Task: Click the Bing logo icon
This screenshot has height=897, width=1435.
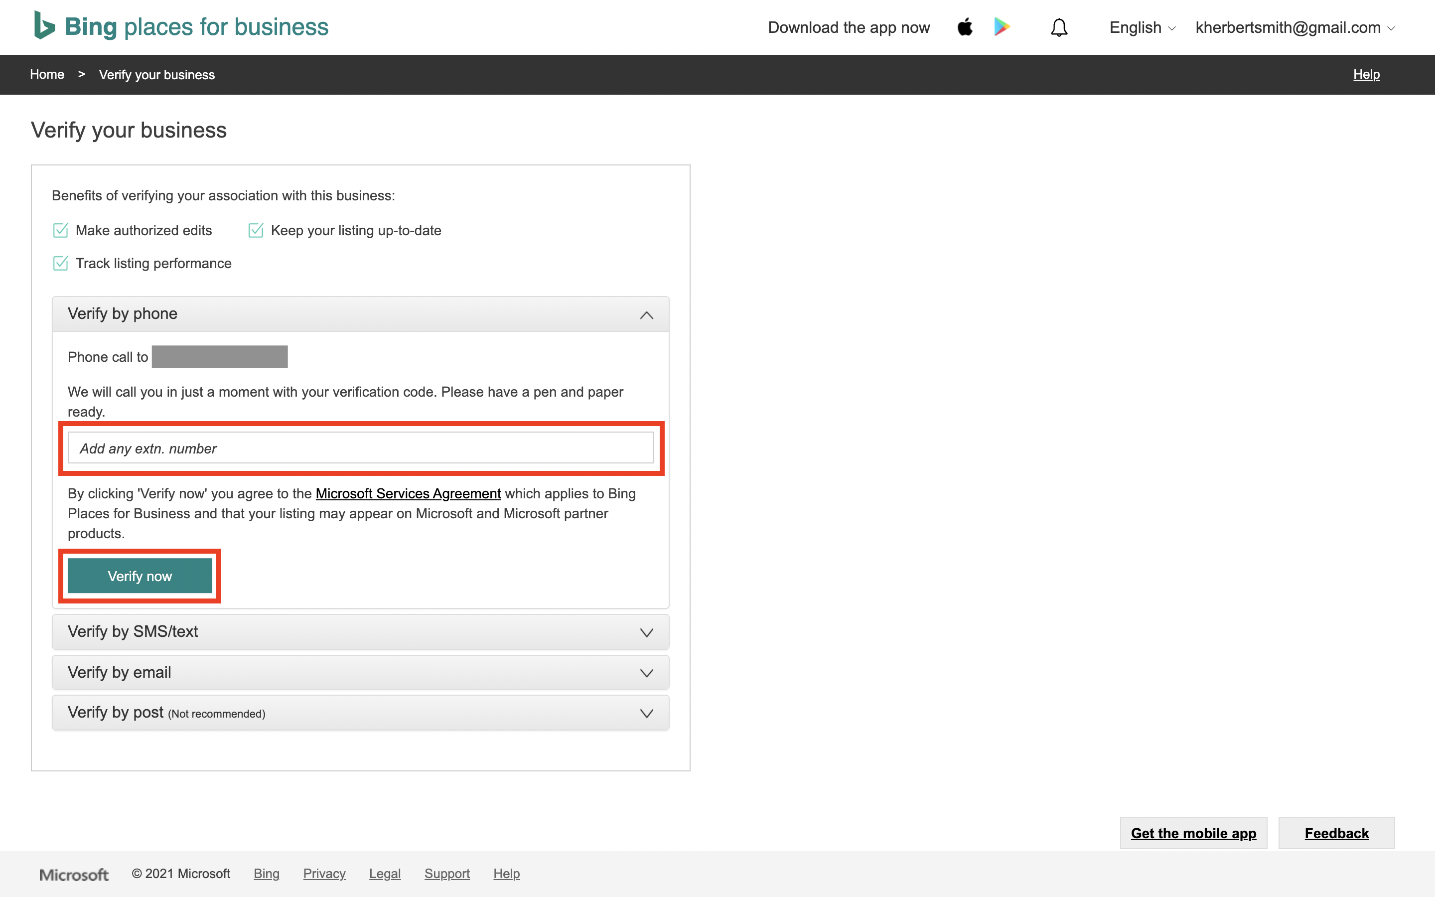Action: 44,25
